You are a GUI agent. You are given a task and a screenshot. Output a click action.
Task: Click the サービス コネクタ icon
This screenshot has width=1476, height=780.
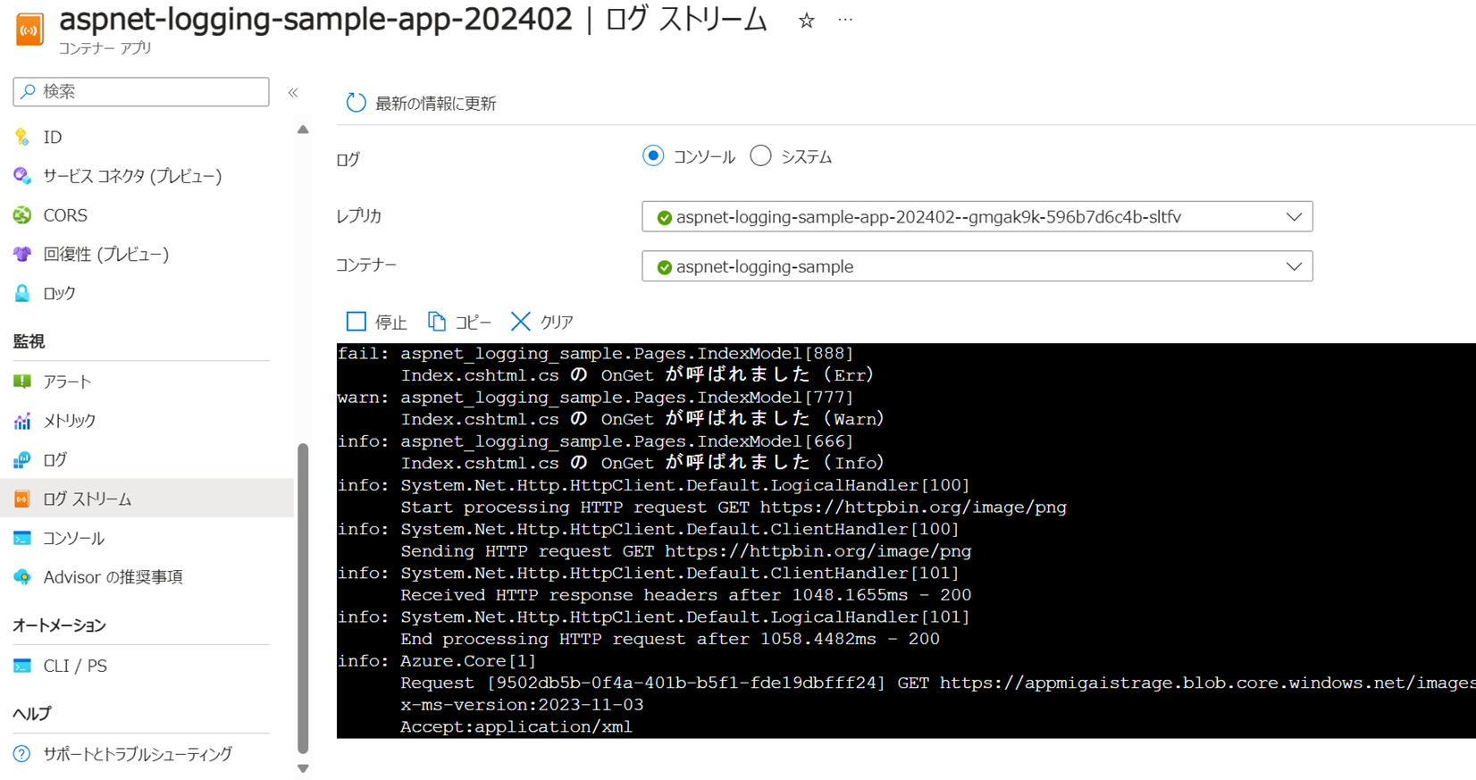pos(22,176)
